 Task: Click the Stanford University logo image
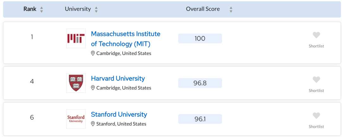(x=76, y=119)
